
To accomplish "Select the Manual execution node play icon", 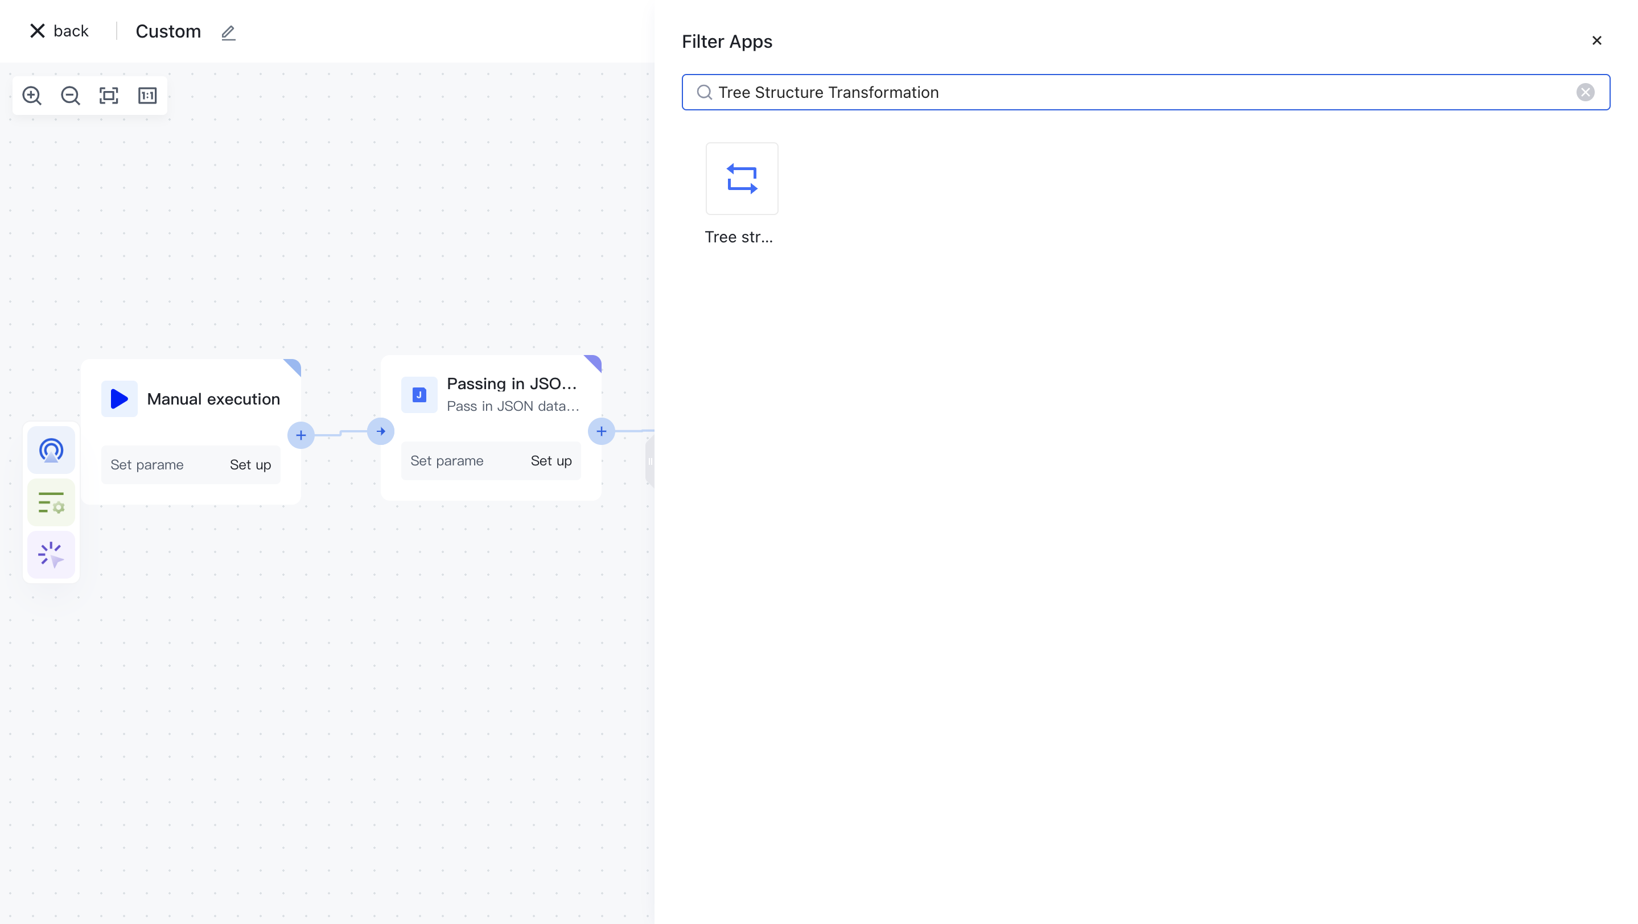I will (x=119, y=398).
